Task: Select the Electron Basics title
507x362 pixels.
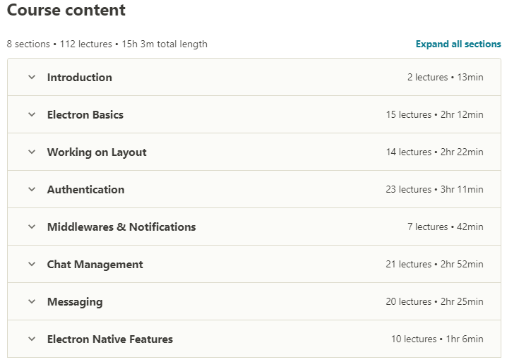Action: [85, 115]
